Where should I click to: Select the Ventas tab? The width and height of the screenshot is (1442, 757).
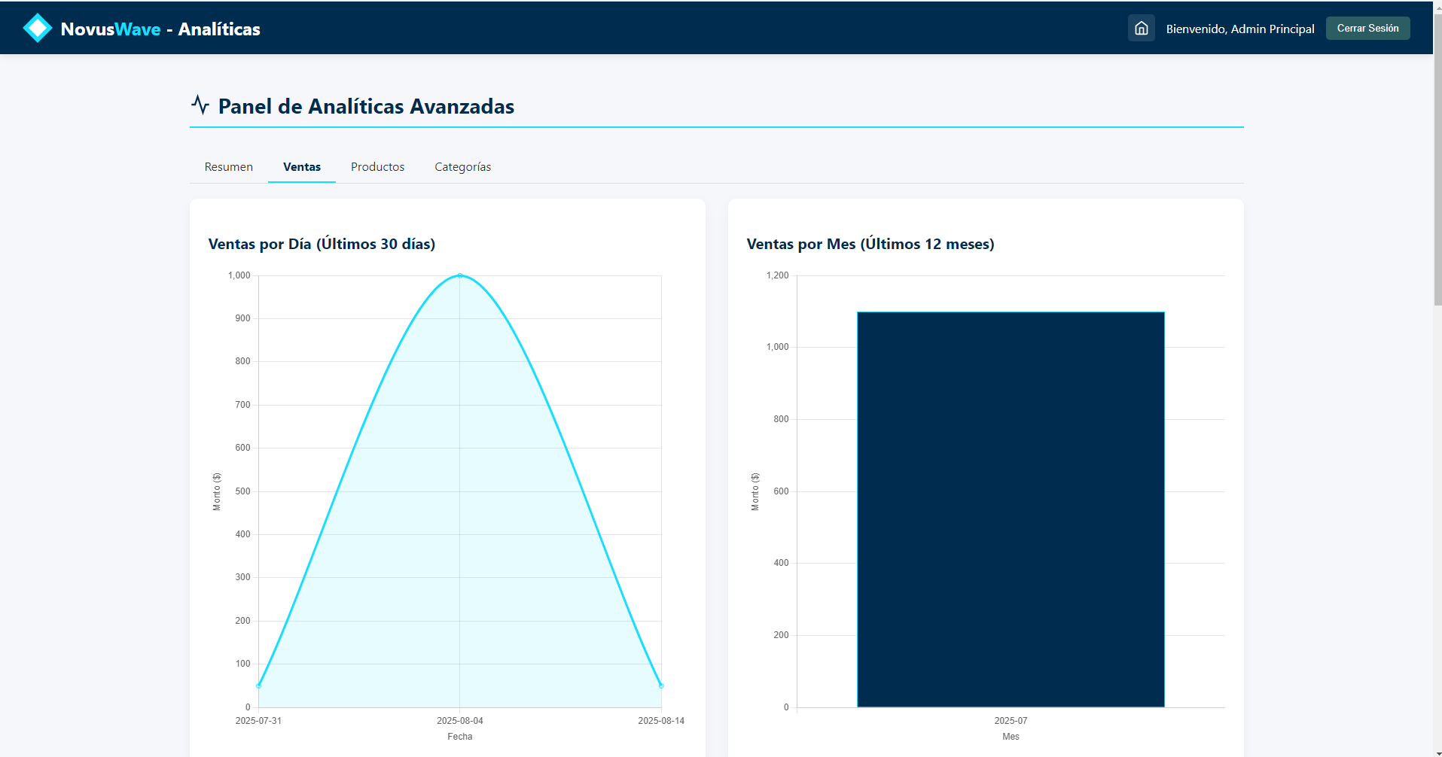tap(301, 167)
